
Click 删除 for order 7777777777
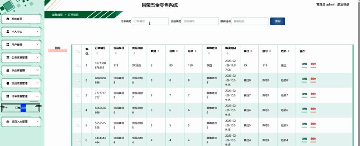tap(313, 94)
